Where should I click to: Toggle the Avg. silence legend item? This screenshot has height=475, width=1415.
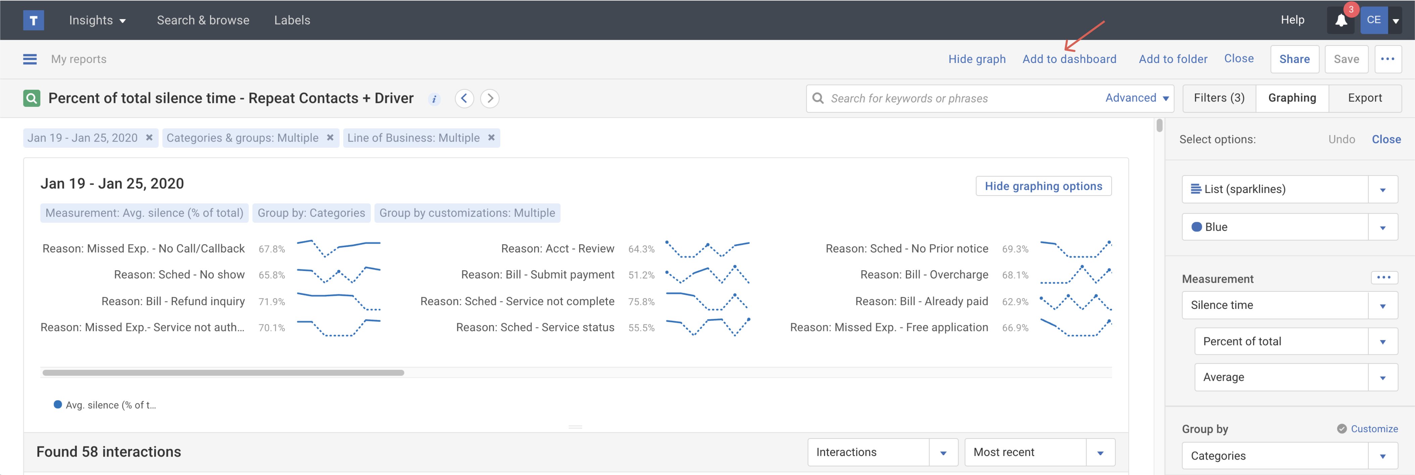pyautogui.click(x=104, y=405)
